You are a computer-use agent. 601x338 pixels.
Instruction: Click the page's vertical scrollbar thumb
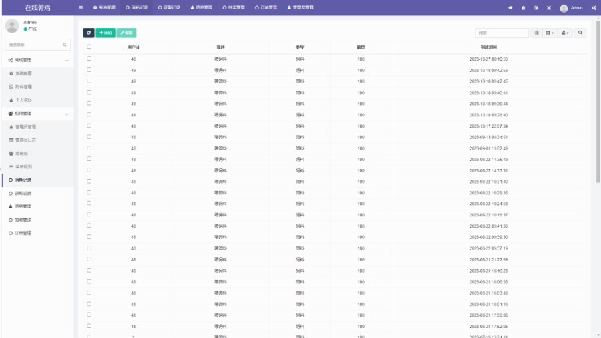tap(598, 102)
